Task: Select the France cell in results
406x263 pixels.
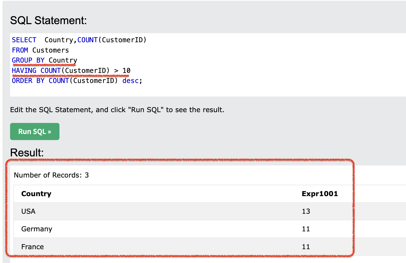Action: (32, 247)
